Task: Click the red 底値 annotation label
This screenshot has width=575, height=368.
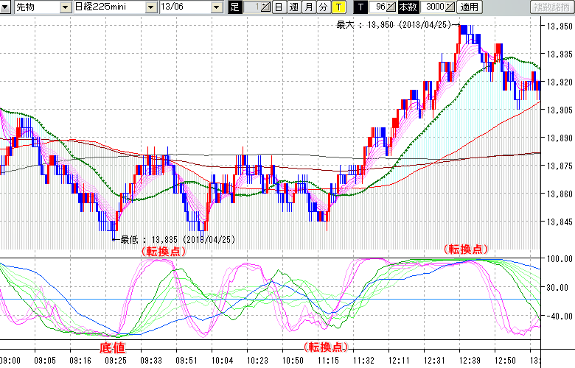Action: (116, 345)
